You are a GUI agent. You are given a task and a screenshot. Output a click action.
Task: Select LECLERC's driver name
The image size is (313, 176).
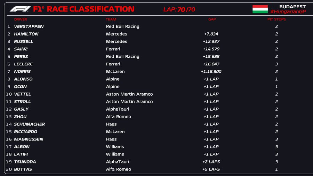pyautogui.click(x=24, y=64)
